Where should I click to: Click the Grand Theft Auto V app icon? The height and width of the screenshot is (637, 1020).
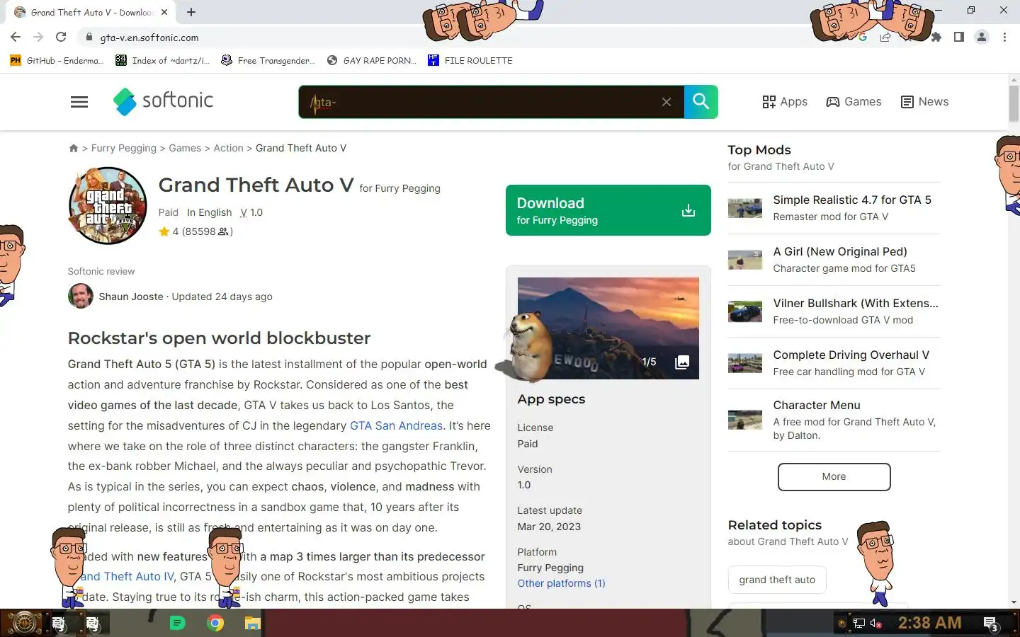tap(108, 206)
